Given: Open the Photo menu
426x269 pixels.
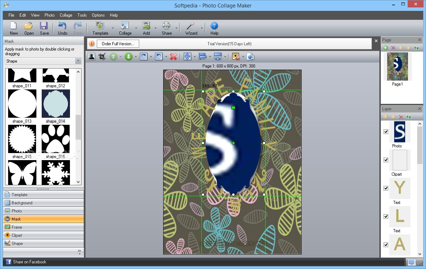Looking at the screenshot, I should [49, 15].
